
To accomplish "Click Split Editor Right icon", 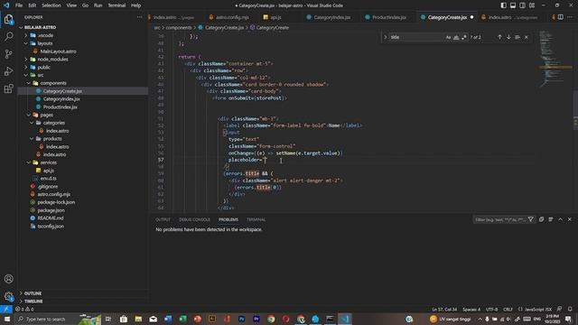I will coord(560,17).
